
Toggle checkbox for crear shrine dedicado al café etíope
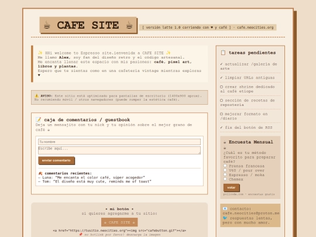[221, 87]
